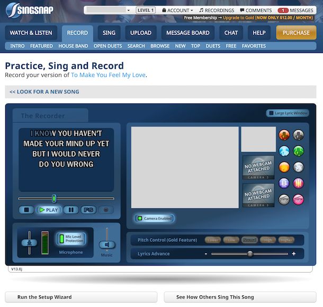
Task: Click the round record button
Action: coord(106,210)
